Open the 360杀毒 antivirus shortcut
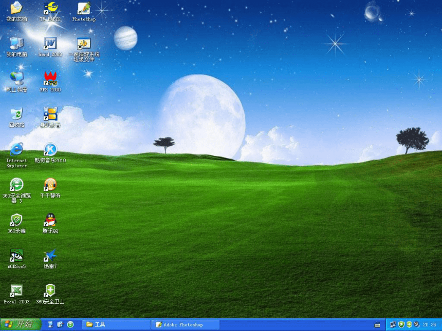The image size is (442, 331). click(16, 223)
